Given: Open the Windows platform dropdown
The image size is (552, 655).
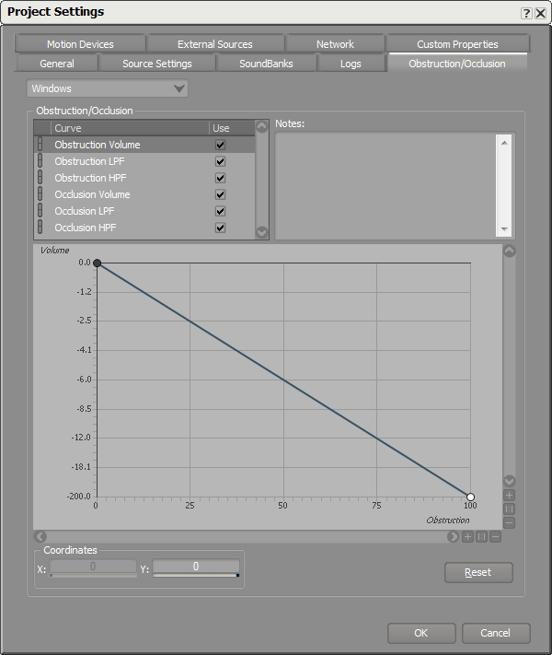Looking at the screenshot, I should coord(108,88).
